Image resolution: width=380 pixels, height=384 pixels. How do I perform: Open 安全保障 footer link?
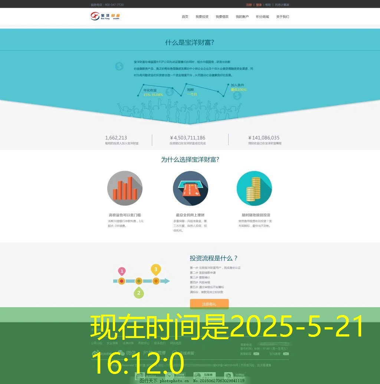(x=112, y=343)
